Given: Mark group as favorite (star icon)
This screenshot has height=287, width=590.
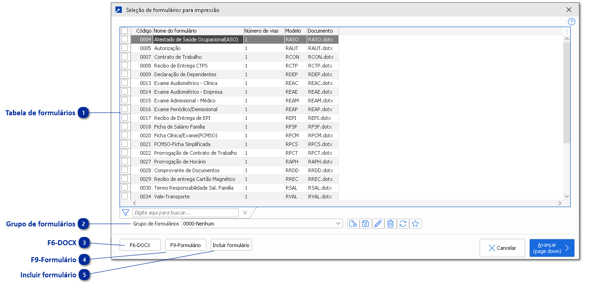Looking at the screenshot, I should pos(415,224).
